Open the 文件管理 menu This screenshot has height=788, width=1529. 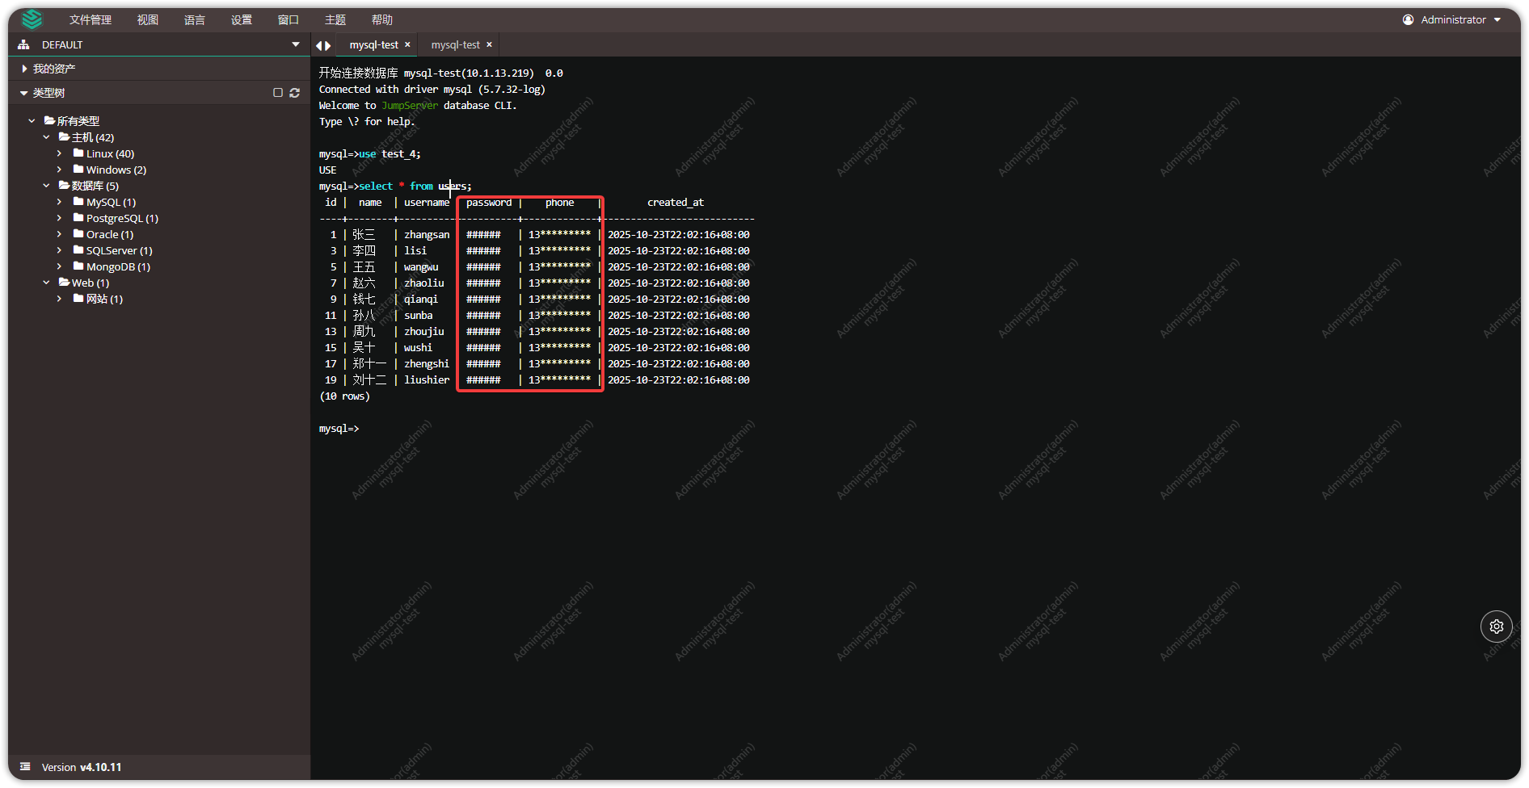(90, 19)
